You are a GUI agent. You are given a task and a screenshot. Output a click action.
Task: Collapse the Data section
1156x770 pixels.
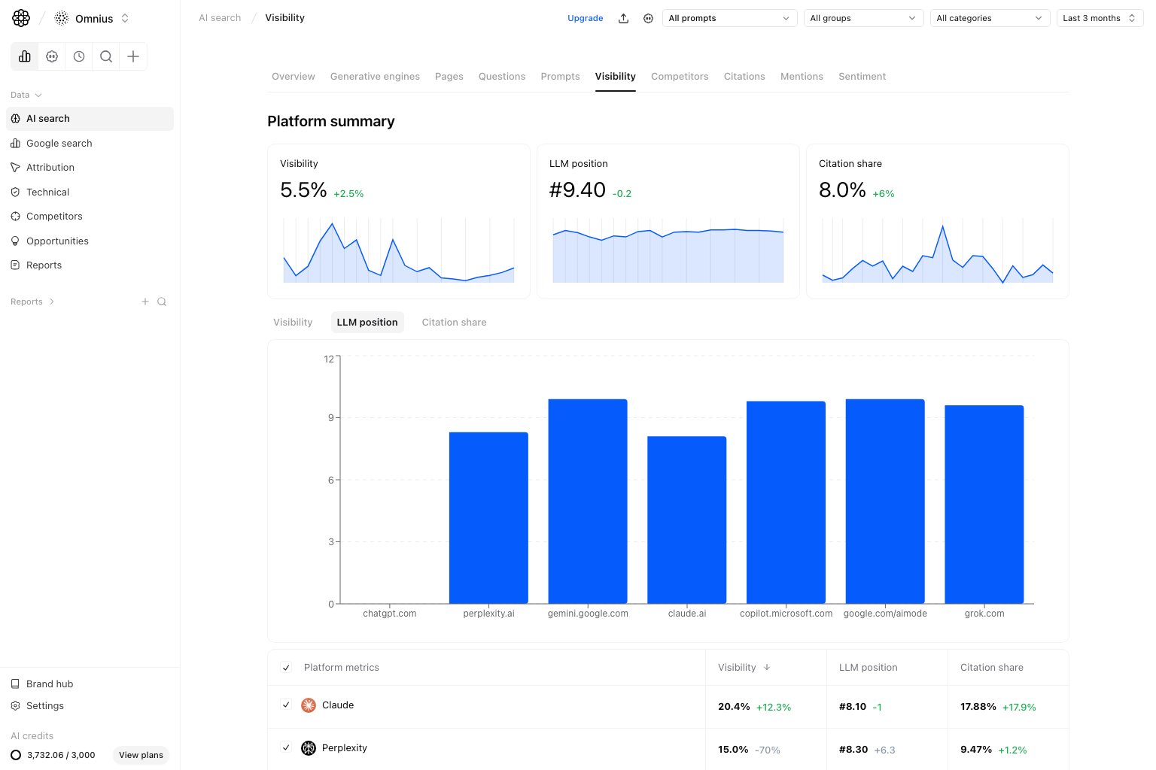[26, 95]
